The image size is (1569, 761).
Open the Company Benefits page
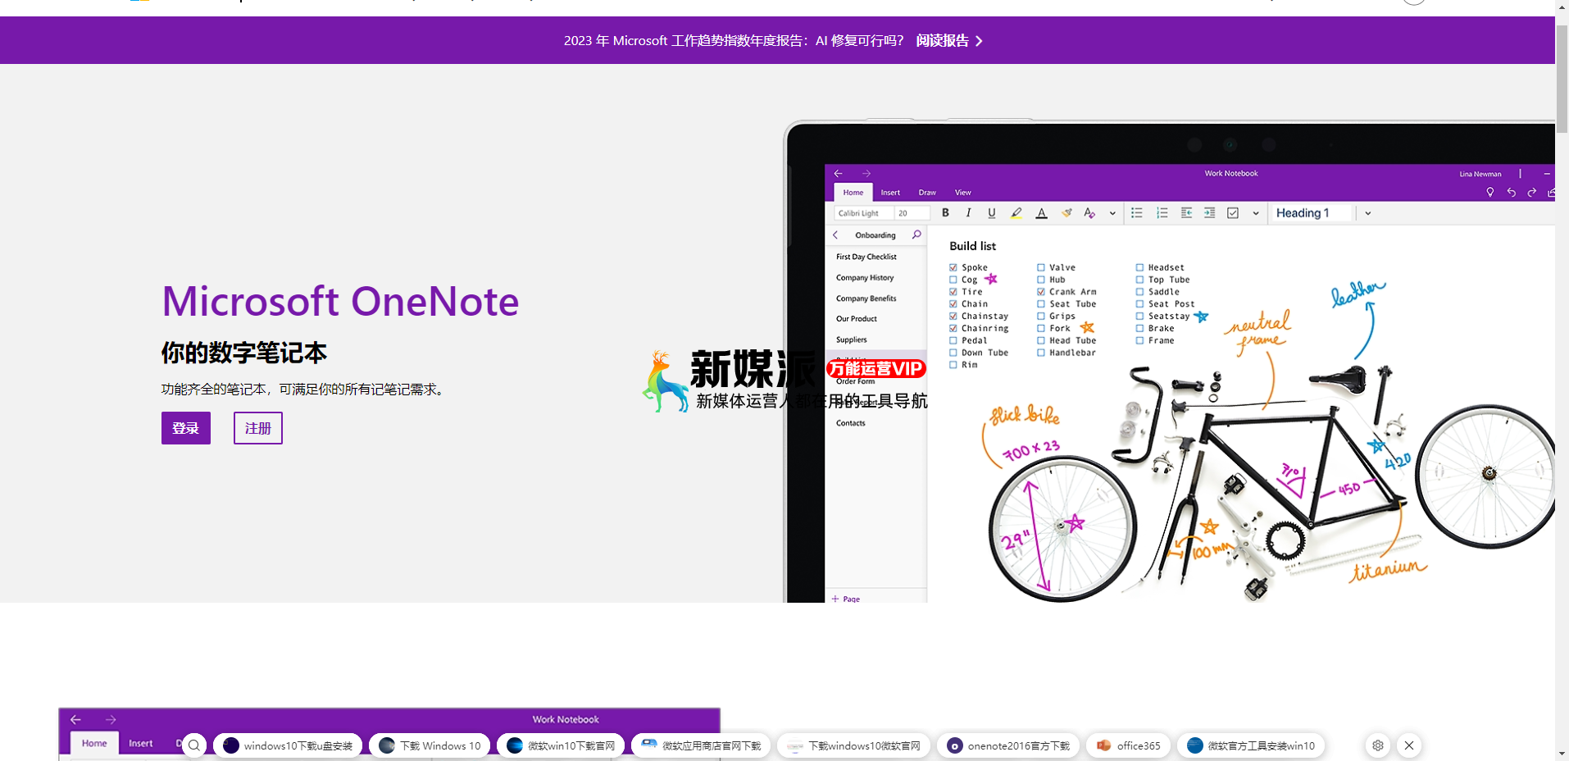(x=866, y=298)
